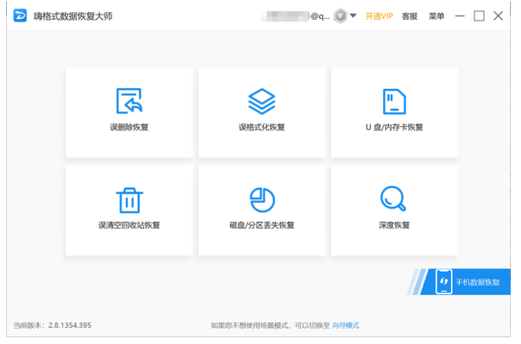Viewport: 521px width, 344px height.
Task: Open 客服 customer service
Action: tap(410, 16)
